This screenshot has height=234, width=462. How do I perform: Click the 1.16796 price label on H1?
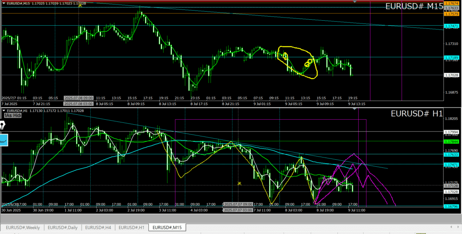coord(451,207)
